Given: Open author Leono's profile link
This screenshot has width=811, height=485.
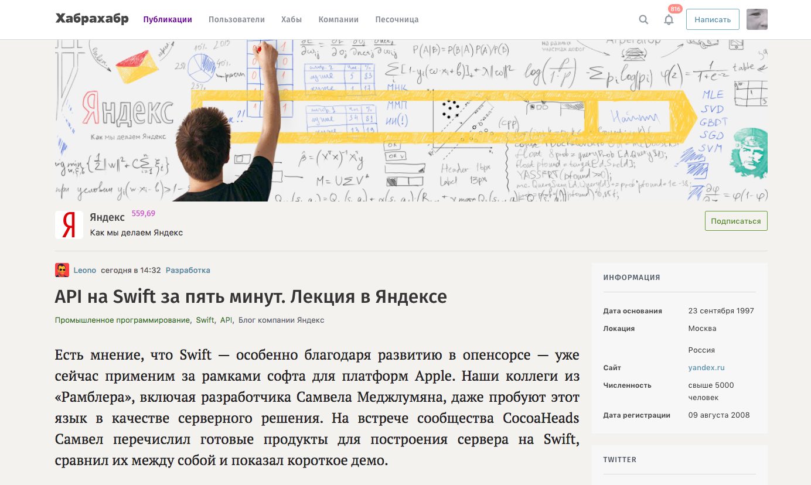Looking at the screenshot, I should (85, 270).
